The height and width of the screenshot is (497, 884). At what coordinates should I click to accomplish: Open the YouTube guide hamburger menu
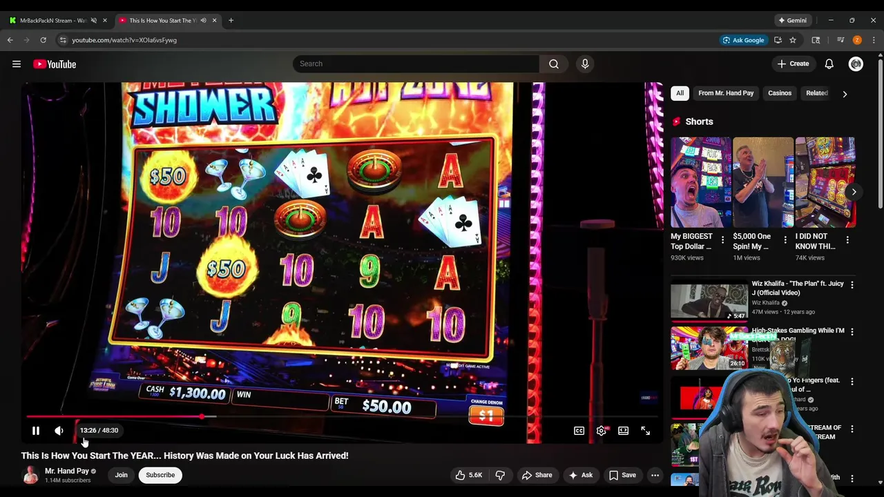tap(17, 64)
